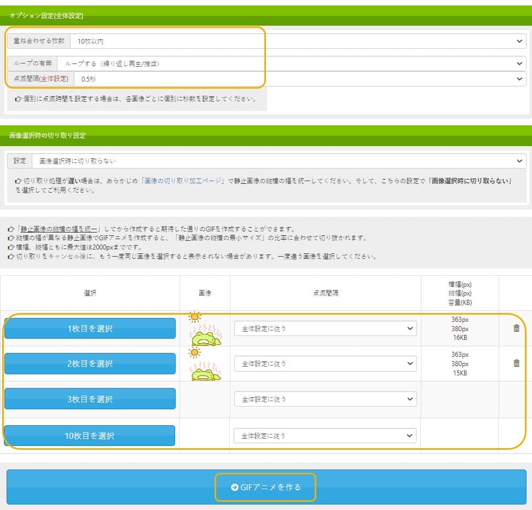Expand the second row's 点滅間隔 dropdown
The height and width of the screenshot is (510, 532).
(325, 363)
